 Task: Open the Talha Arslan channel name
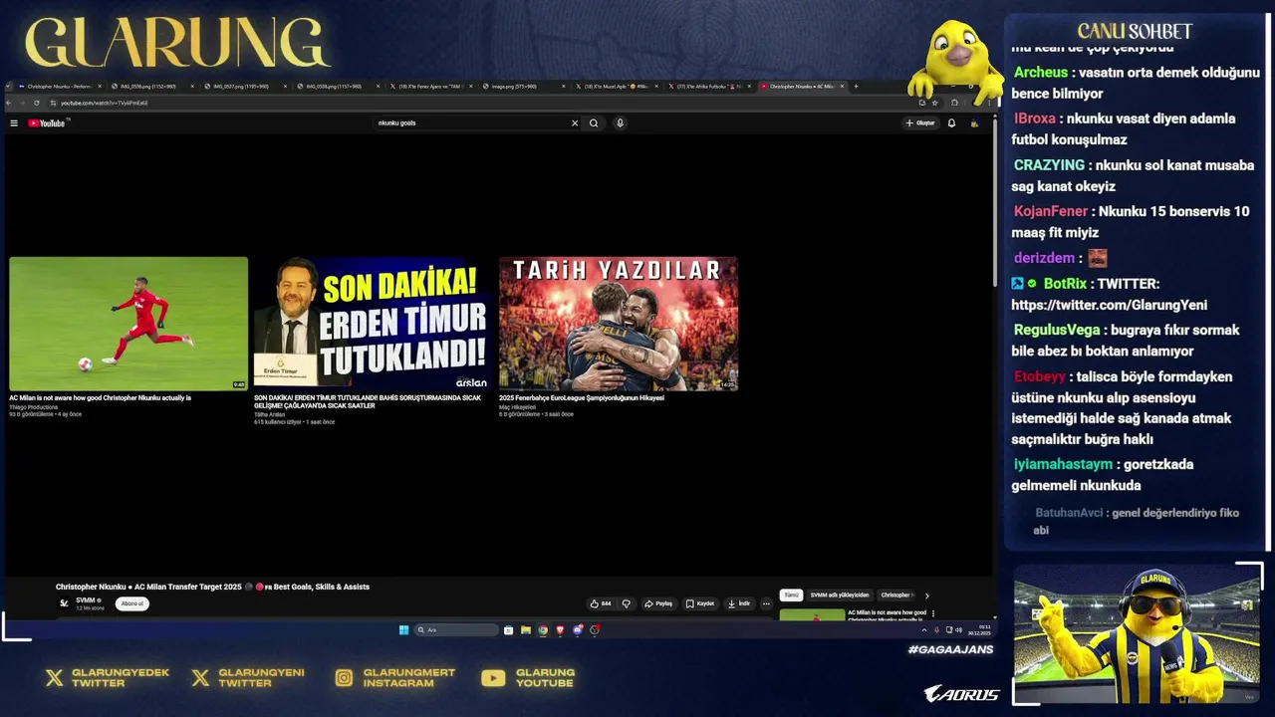click(x=269, y=414)
